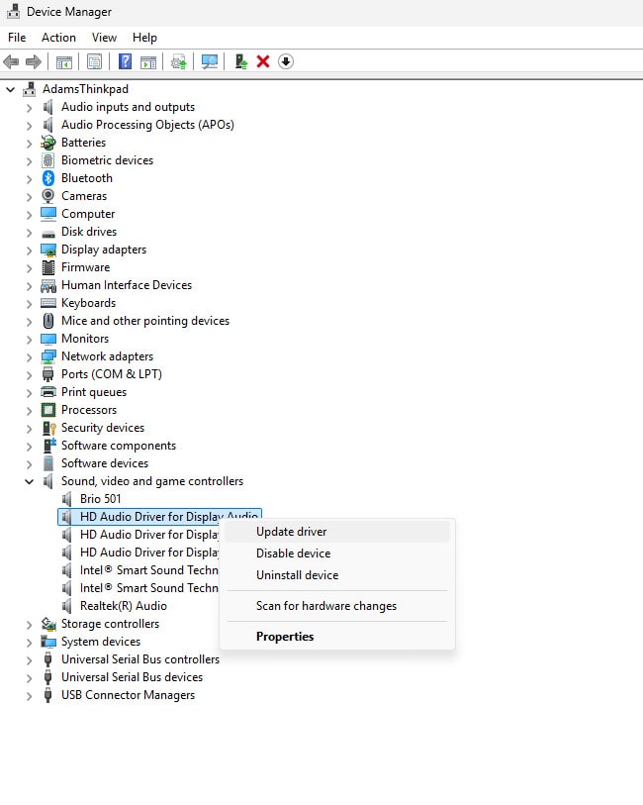Click the down-arrow toolbar icon
Viewport: 643px width, 805px height.
(286, 61)
